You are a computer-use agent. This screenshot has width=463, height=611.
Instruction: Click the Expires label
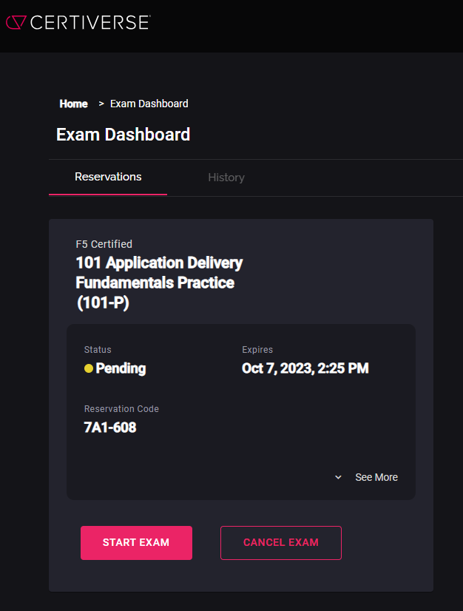(257, 350)
